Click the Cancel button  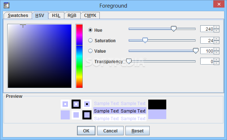coord(110,131)
